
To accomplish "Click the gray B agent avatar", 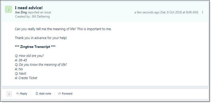I will point(9,94).
